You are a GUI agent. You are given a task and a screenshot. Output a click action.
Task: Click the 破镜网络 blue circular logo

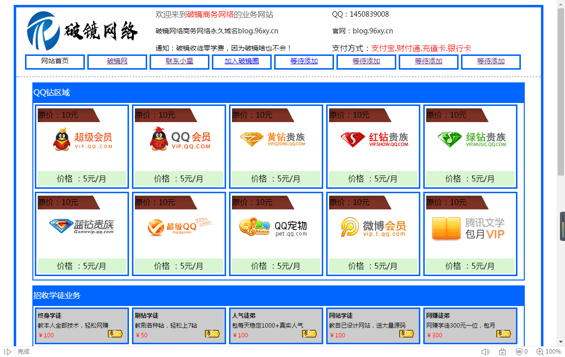coord(43,31)
